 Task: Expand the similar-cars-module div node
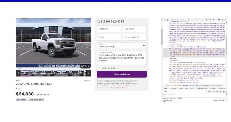[168, 65]
